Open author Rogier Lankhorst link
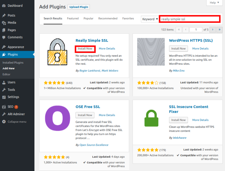 90,71
